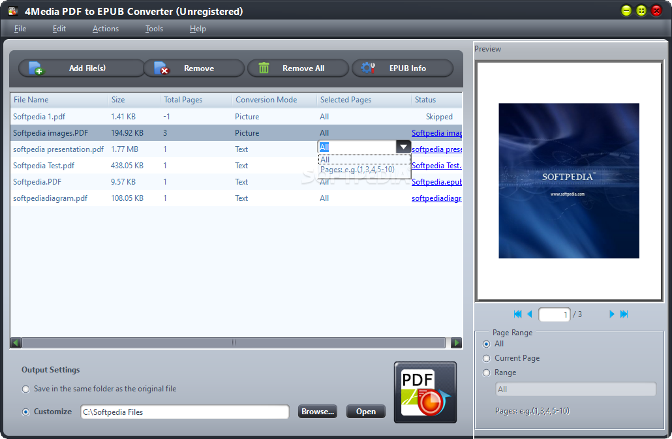Select the Range radio option
This screenshot has width=672, height=439.
click(x=486, y=372)
